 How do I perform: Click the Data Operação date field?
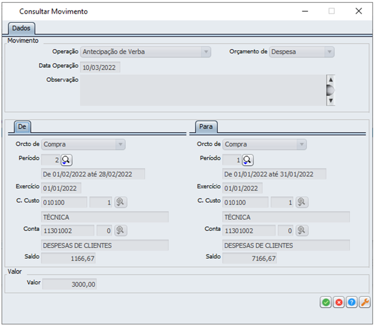tap(101, 67)
